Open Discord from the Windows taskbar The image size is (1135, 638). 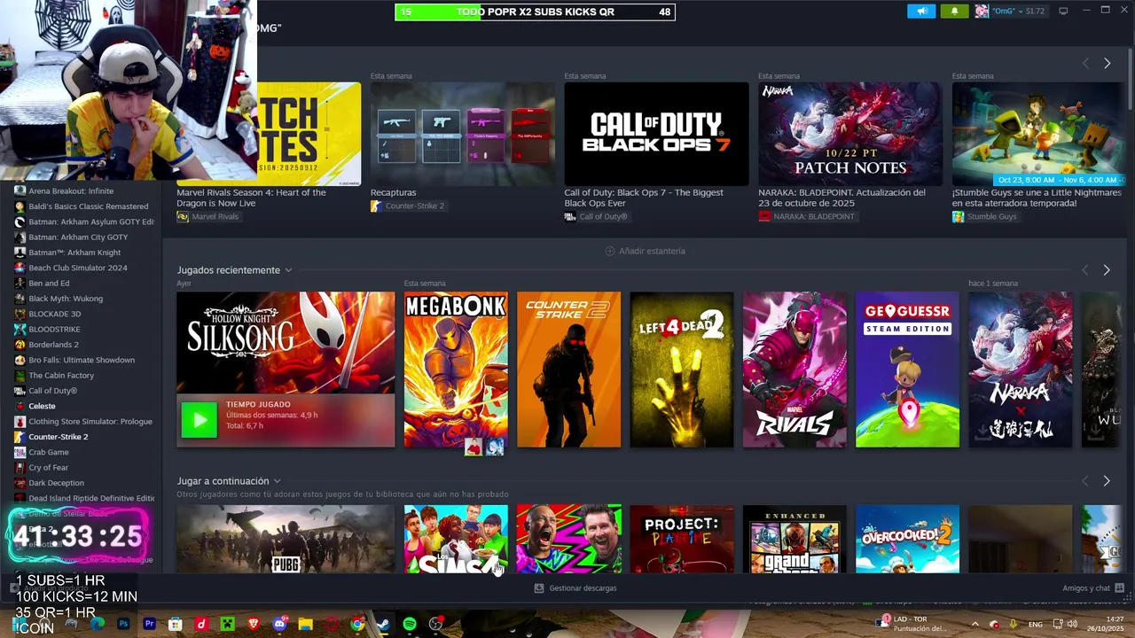[x=280, y=624]
